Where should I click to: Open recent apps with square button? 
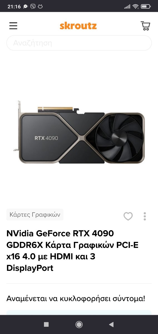(46, 324)
